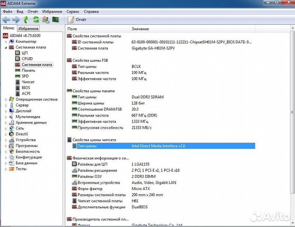Image resolution: width=295 pixels, height=227 pixels.
Task: Select ЦП item in the tree
Action: [x=25, y=53]
